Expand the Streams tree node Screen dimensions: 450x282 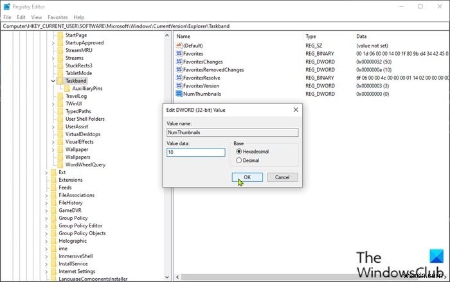(53, 58)
